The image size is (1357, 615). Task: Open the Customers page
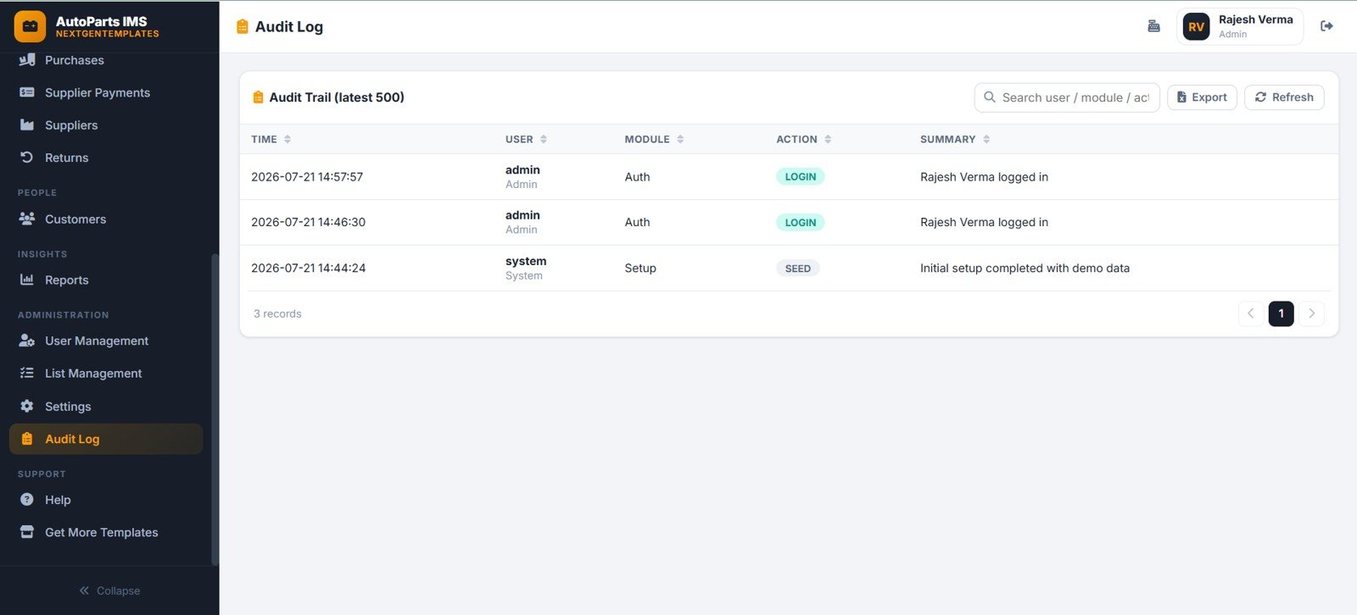tap(106, 219)
